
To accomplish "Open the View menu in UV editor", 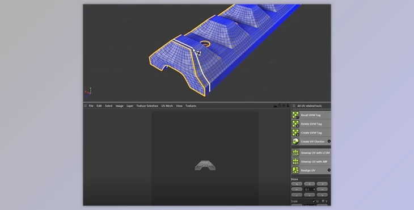I will click(179, 106).
